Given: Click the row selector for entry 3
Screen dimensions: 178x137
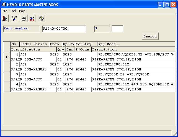Looking at the screenshot, I should (x=7, y=77).
